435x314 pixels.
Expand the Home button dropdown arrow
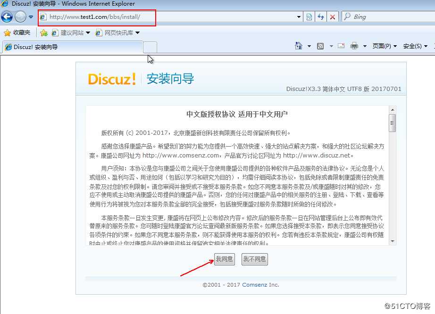pos(309,46)
